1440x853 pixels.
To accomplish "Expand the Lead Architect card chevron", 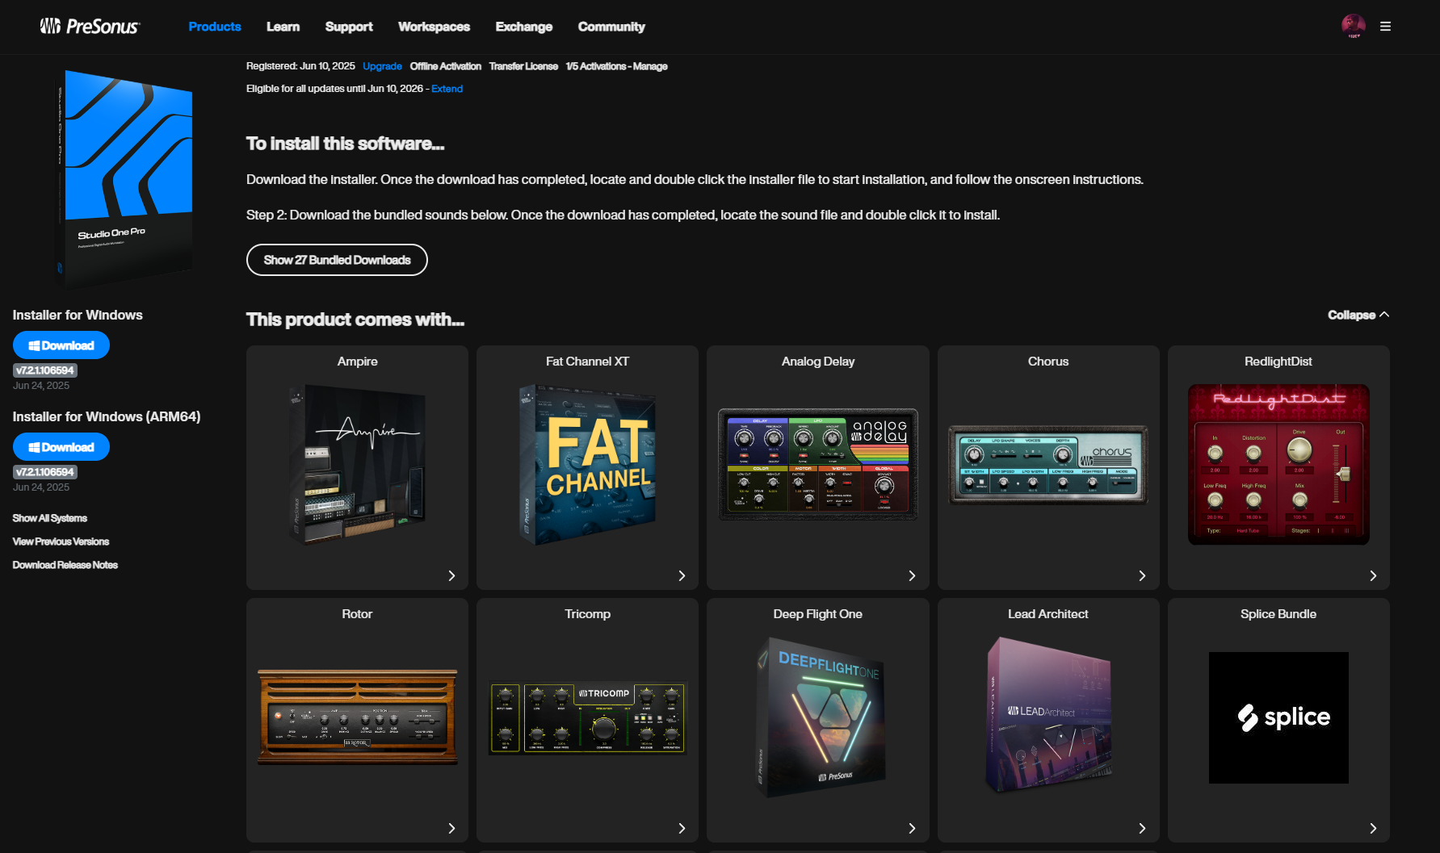I will tap(1142, 828).
